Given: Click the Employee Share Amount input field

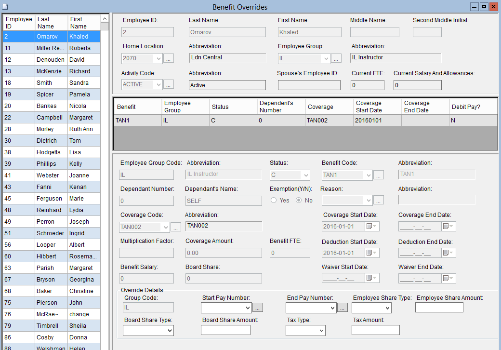Looking at the screenshot, I should 439,308.
